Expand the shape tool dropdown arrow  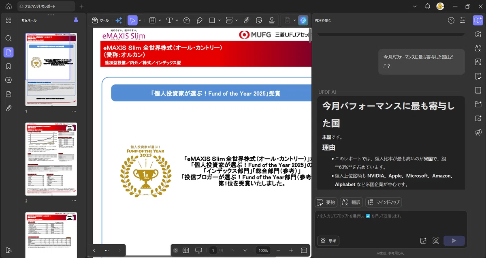pos(220,20)
